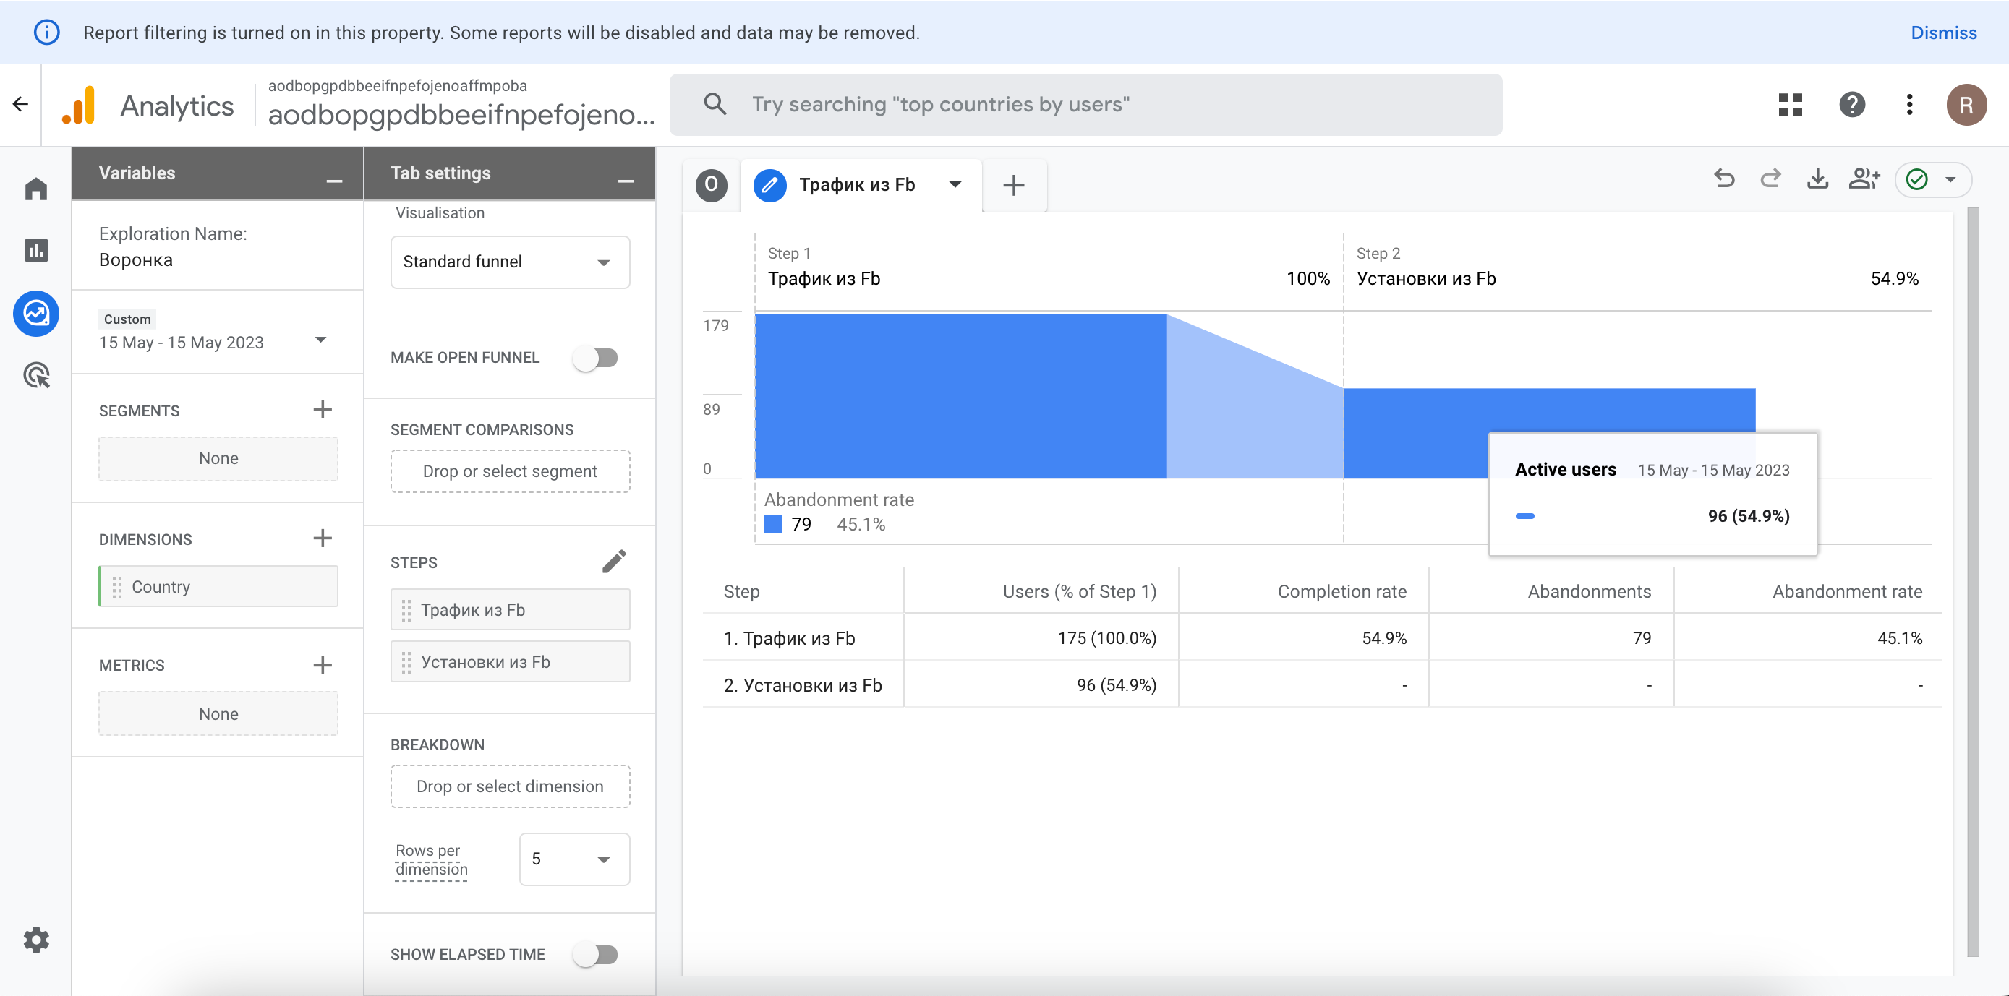The image size is (2009, 996).
Task: Add a new exploration tab
Action: (x=1013, y=186)
